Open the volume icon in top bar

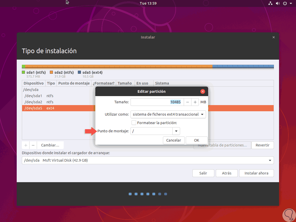pos(278,3)
